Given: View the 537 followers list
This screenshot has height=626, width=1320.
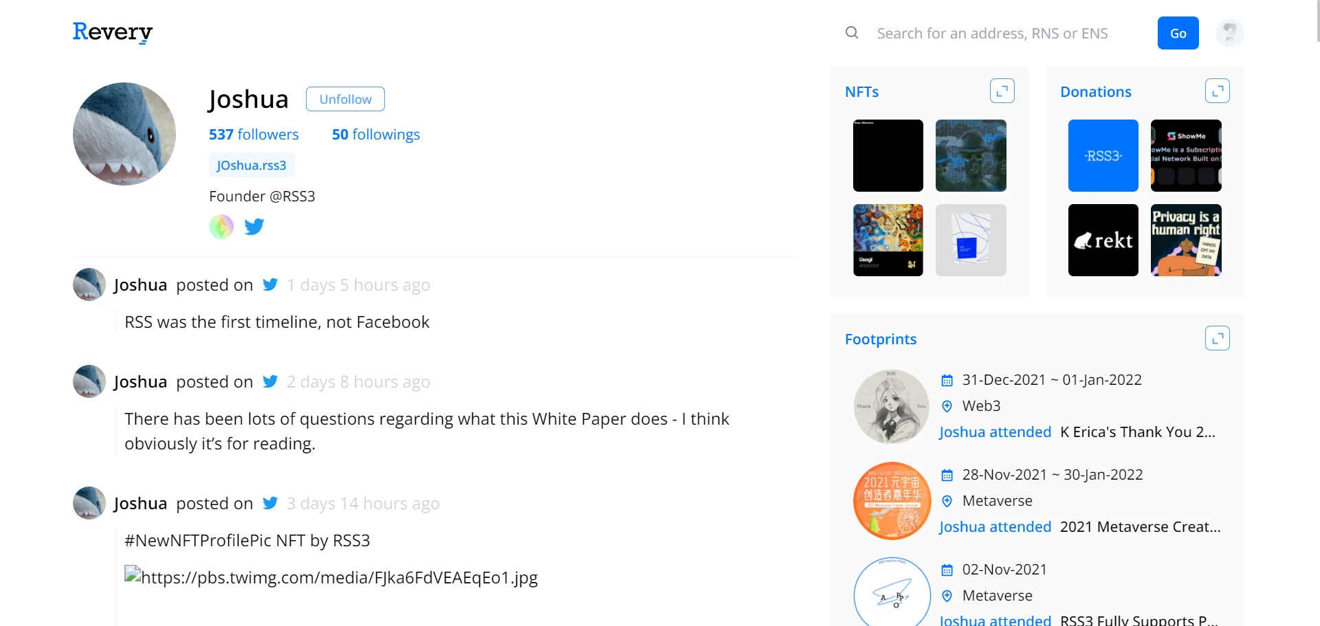Looking at the screenshot, I should pos(254,135).
